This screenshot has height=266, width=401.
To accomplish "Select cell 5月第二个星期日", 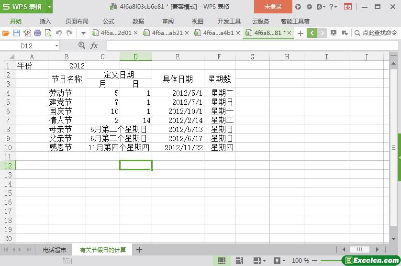I will 119,129.
